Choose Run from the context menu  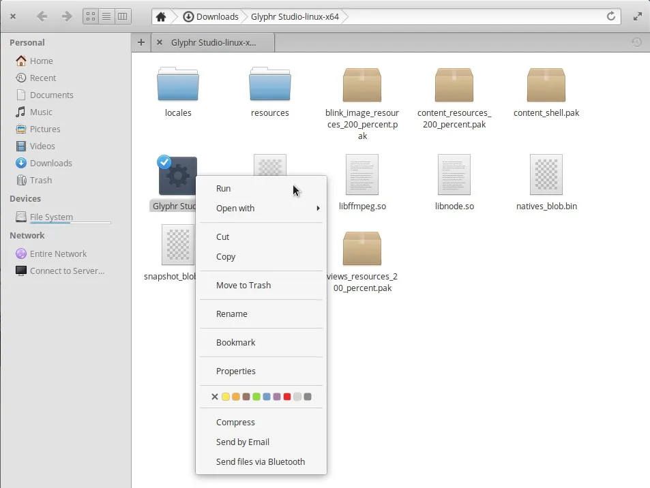coord(224,189)
